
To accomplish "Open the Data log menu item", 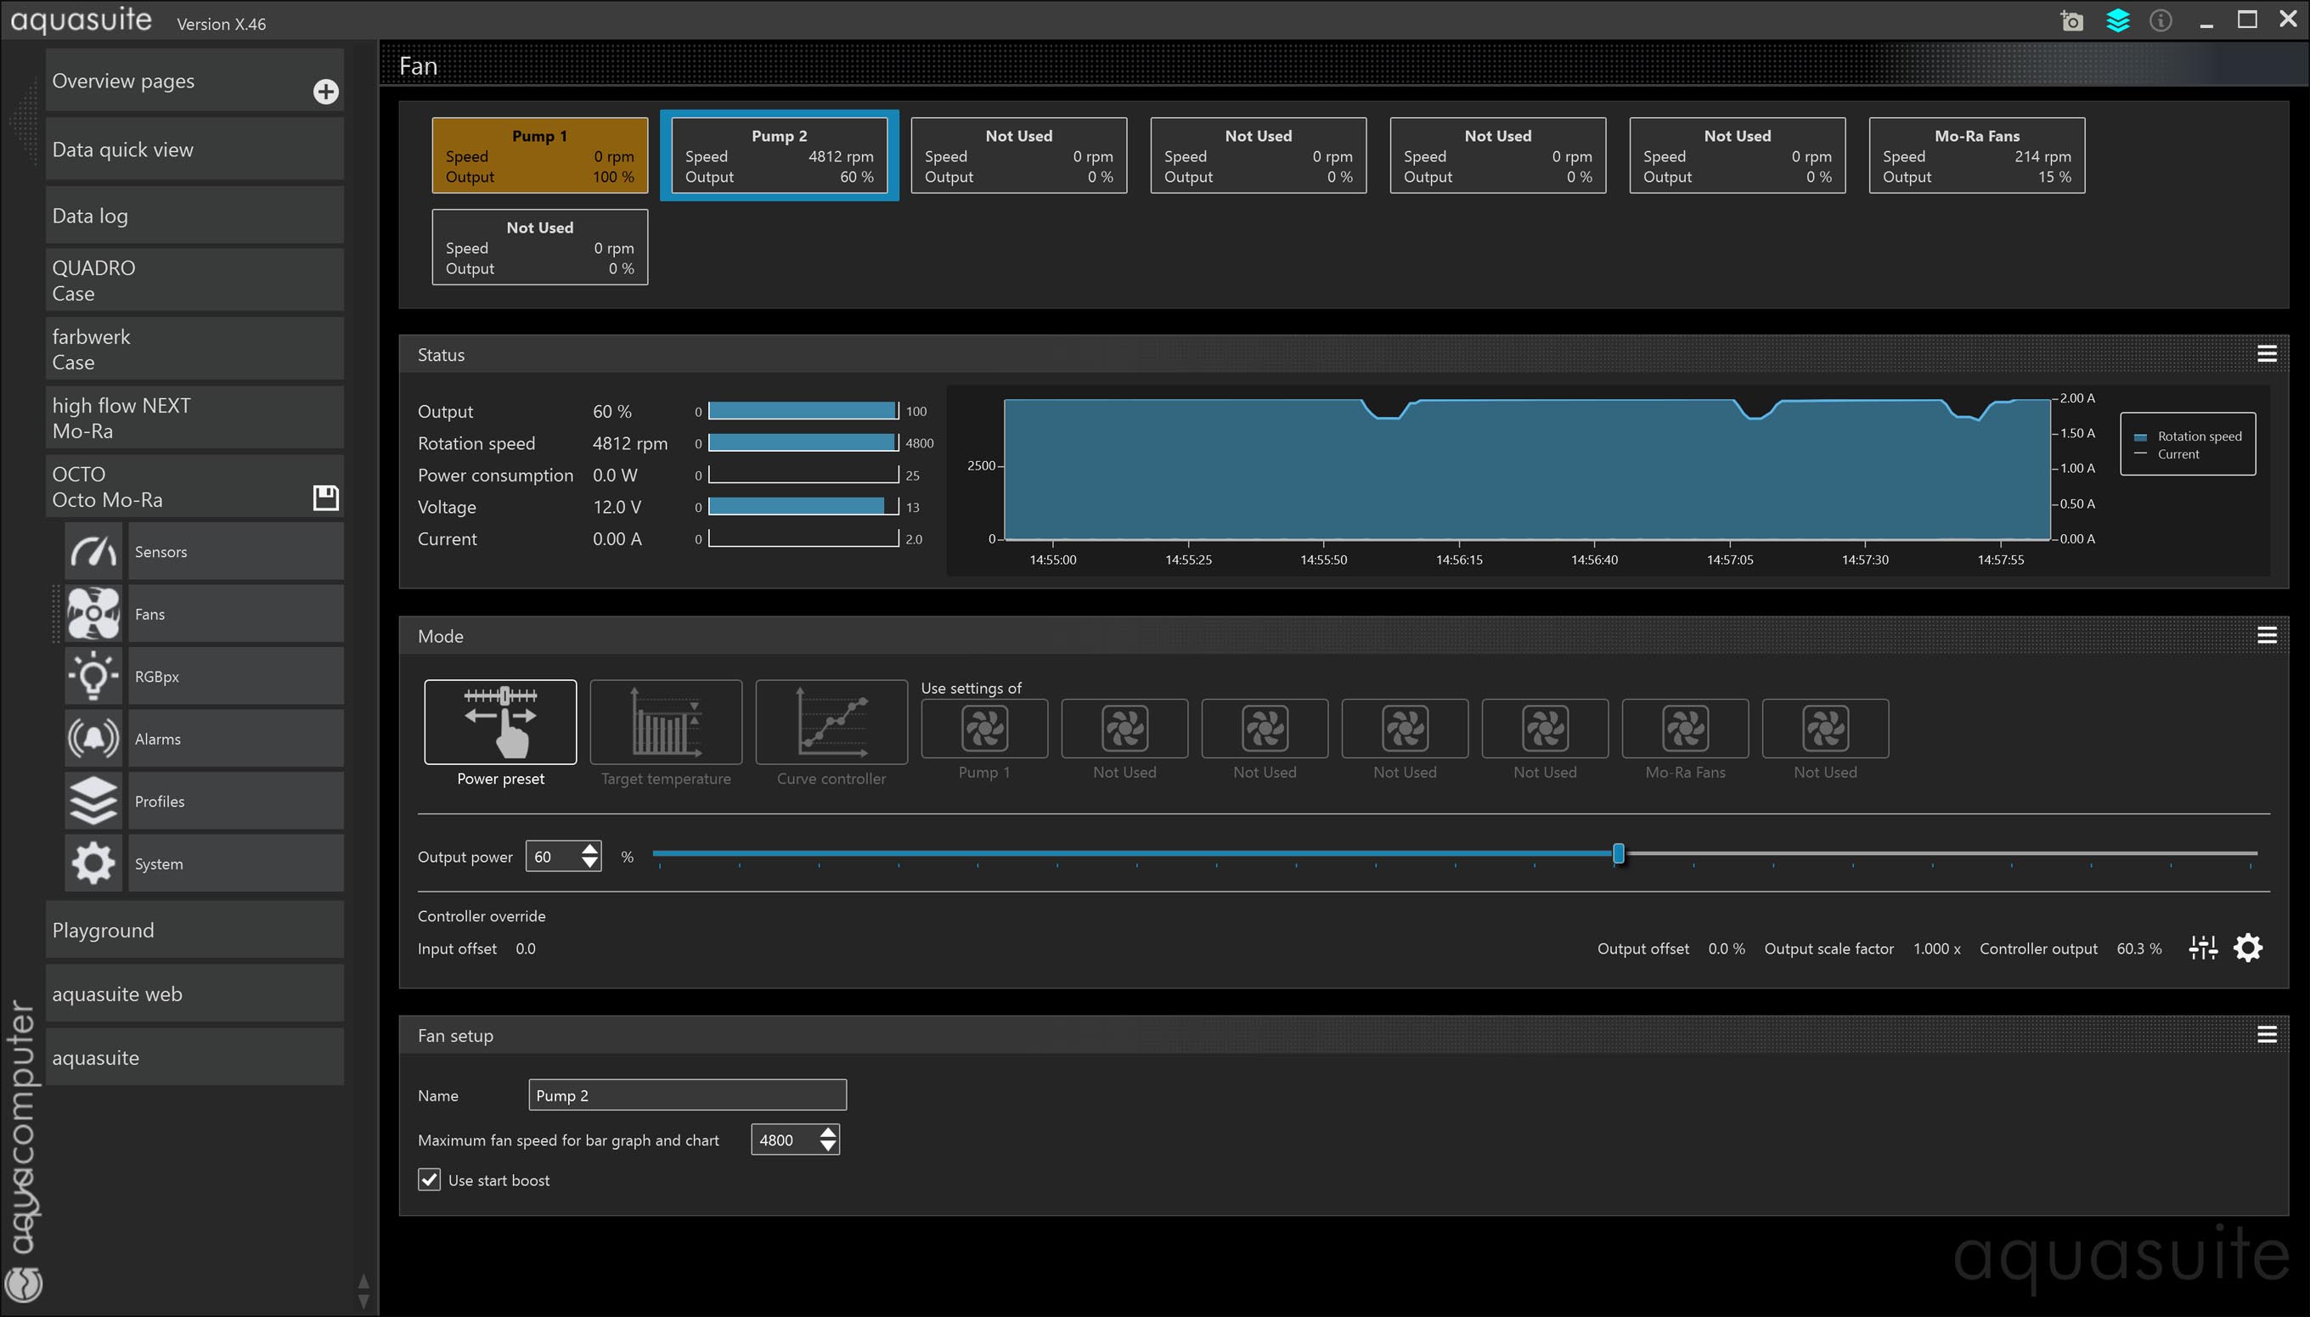I will pyautogui.click(x=194, y=217).
